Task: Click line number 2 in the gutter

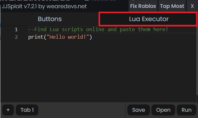Action: click(16, 37)
